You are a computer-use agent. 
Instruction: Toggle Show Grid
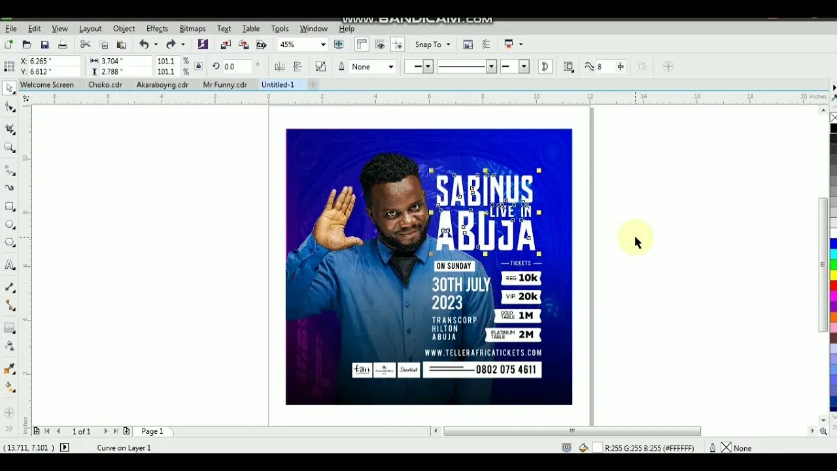[x=380, y=44]
